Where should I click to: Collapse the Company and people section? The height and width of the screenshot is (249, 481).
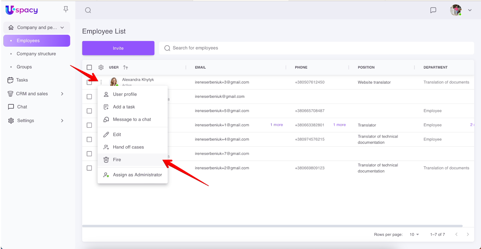[x=62, y=28]
